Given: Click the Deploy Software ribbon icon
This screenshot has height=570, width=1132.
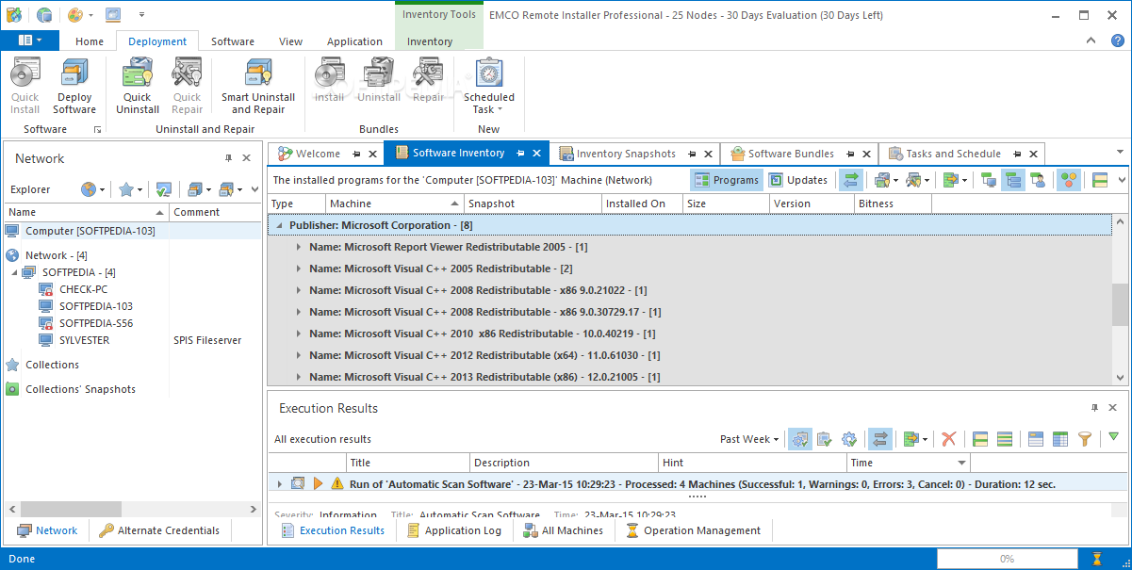Looking at the screenshot, I should click(x=74, y=87).
